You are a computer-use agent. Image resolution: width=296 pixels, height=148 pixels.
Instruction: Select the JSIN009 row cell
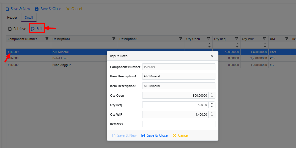28,52
